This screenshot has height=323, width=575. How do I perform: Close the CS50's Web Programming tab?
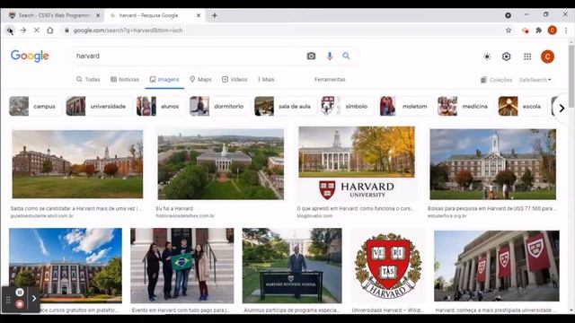tap(98, 15)
